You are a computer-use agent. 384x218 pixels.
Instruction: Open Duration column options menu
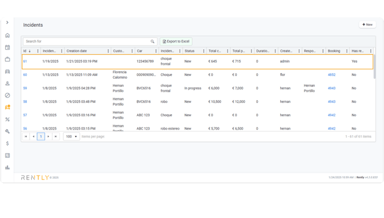275,51
